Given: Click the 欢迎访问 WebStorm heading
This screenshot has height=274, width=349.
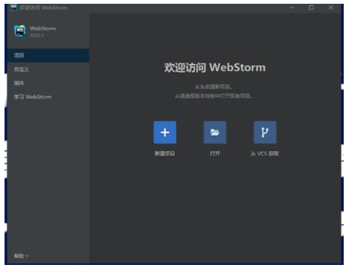Looking at the screenshot, I should tap(215, 67).
